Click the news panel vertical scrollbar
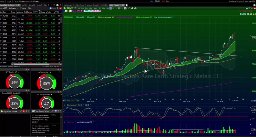This screenshot has height=137, width=256. 61,117
